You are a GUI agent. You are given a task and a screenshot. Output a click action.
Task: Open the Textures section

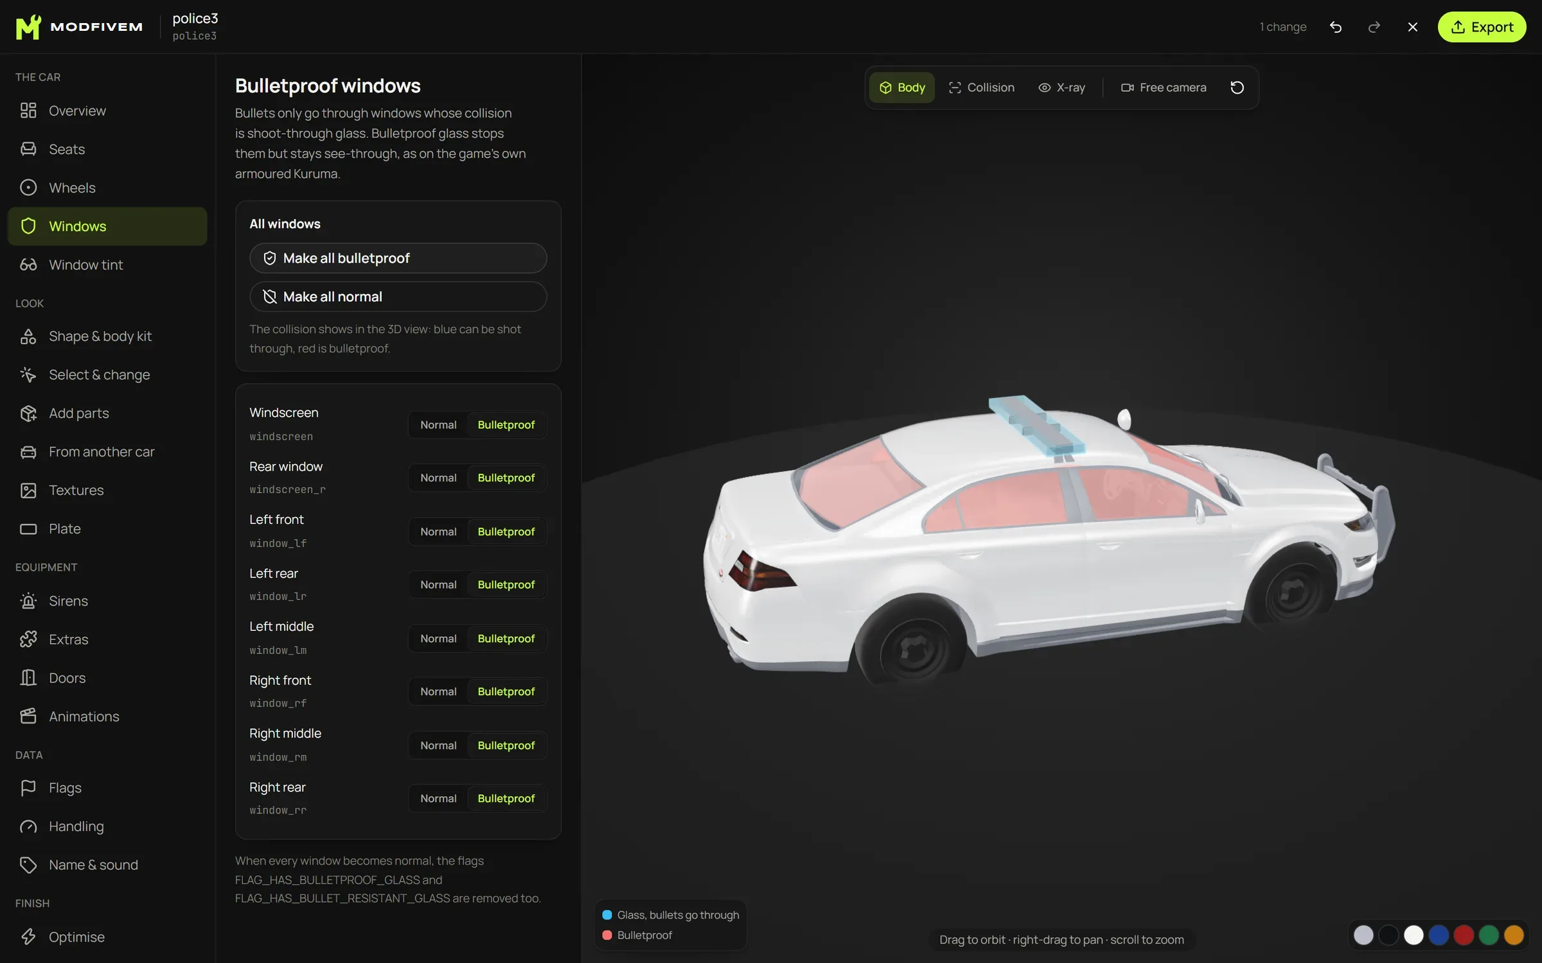(x=107, y=490)
